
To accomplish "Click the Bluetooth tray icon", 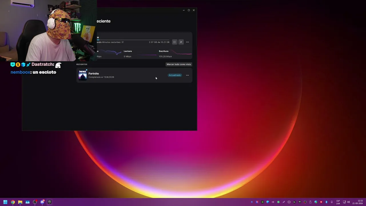I will click(326, 202).
